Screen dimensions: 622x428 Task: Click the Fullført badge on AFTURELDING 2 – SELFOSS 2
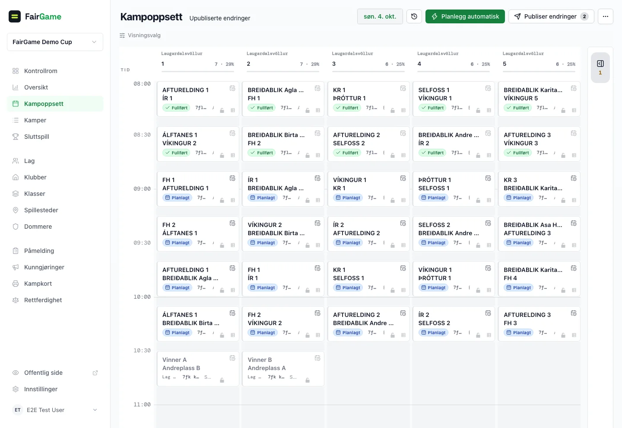click(x=348, y=153)
